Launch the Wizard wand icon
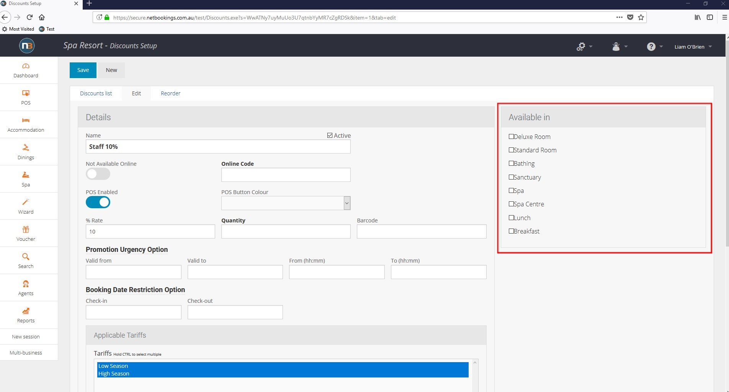The image size is (729, 392). click(x=26, y=202)
